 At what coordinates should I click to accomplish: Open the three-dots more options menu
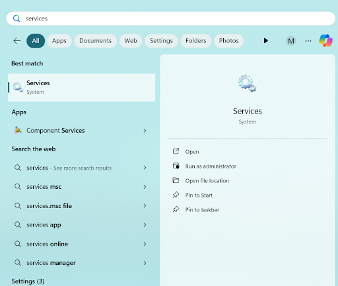[x=308, y=41]
